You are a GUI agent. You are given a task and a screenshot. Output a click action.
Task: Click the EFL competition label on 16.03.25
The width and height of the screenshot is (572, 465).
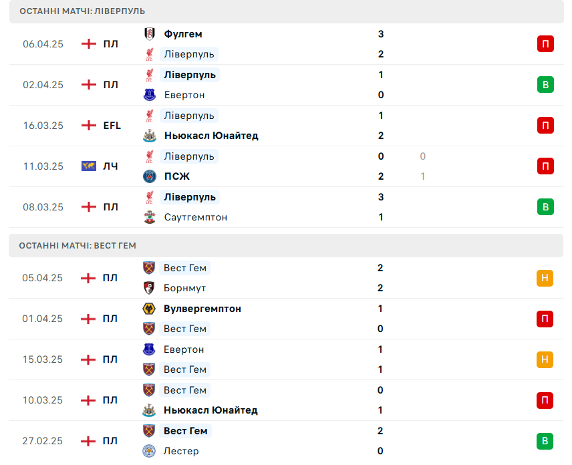tap(112, 126)
